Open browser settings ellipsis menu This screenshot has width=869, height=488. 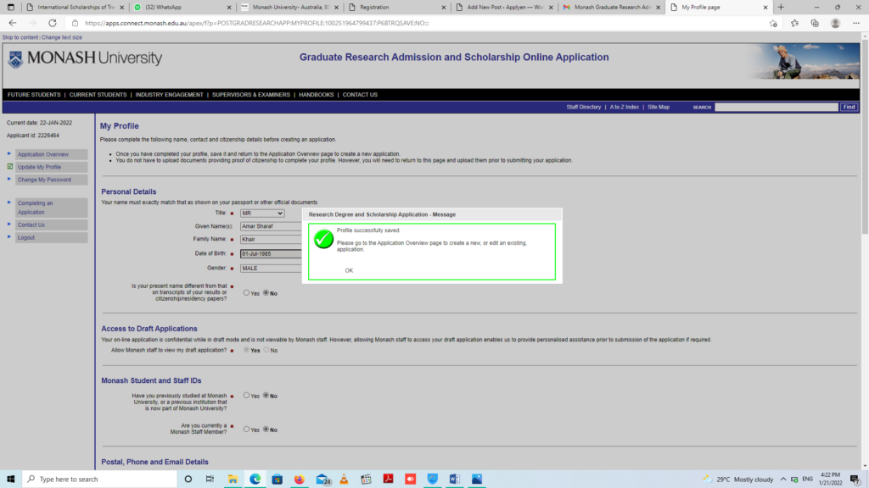tap(856, 23)
